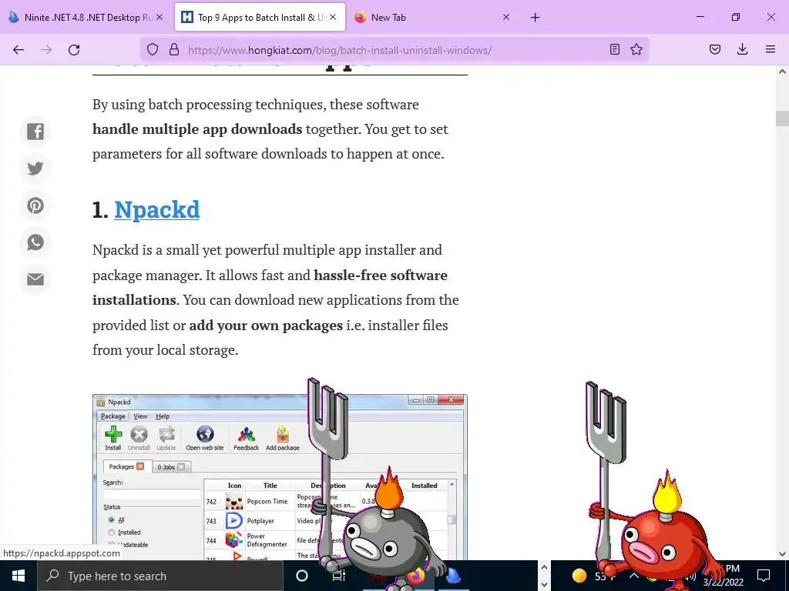Open the Windows notification center
The width and height of the screenshot is (789, 591).
point(764,575)
